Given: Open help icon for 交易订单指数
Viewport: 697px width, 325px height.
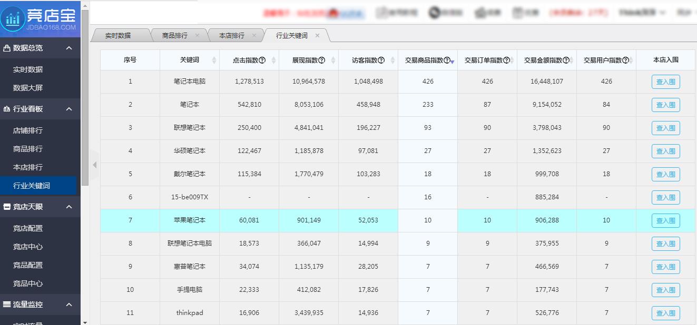Looking at the screenshot, I should point(506,60).
